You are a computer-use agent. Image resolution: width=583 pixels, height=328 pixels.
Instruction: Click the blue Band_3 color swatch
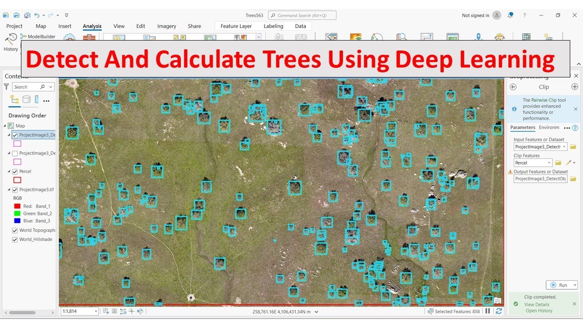coord(17,221)
